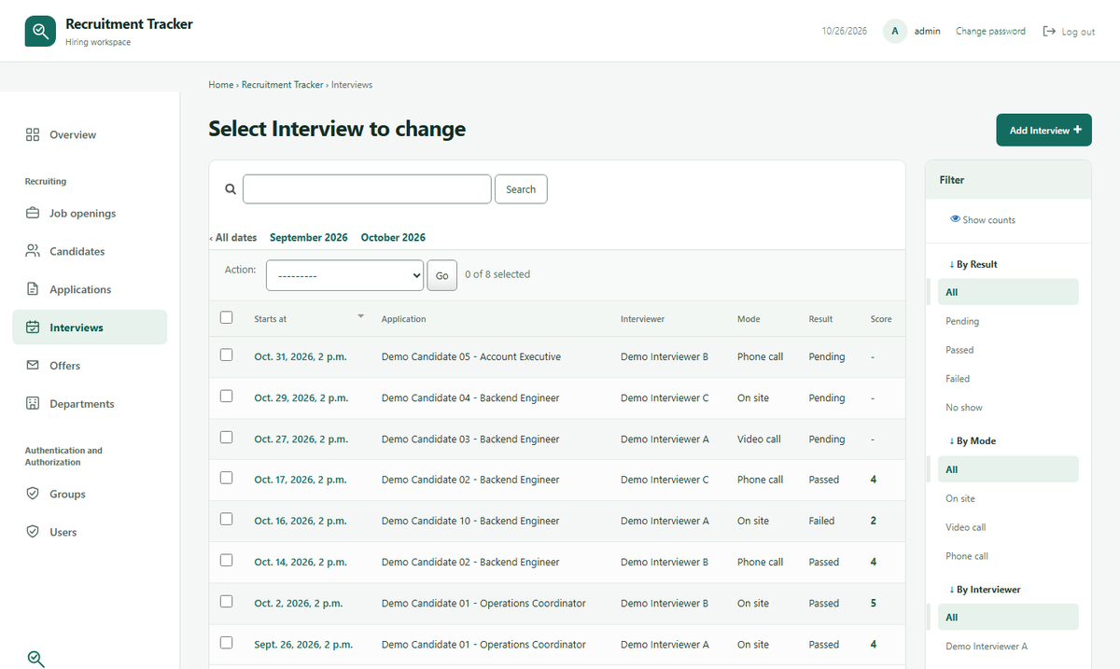Screen dimensions: 1120x669
Task: Collapse the By Mode filter section
Action: [x=972, y=440]
